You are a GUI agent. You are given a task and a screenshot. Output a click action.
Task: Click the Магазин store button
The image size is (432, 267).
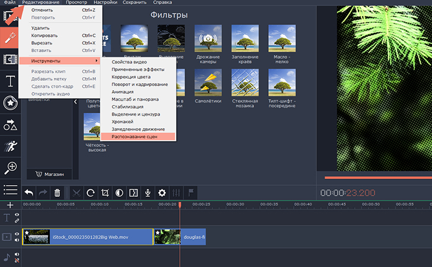[49, 174]
